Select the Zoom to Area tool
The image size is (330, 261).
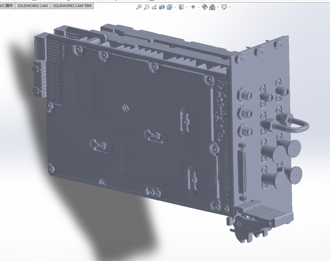(x=146, y=7)
